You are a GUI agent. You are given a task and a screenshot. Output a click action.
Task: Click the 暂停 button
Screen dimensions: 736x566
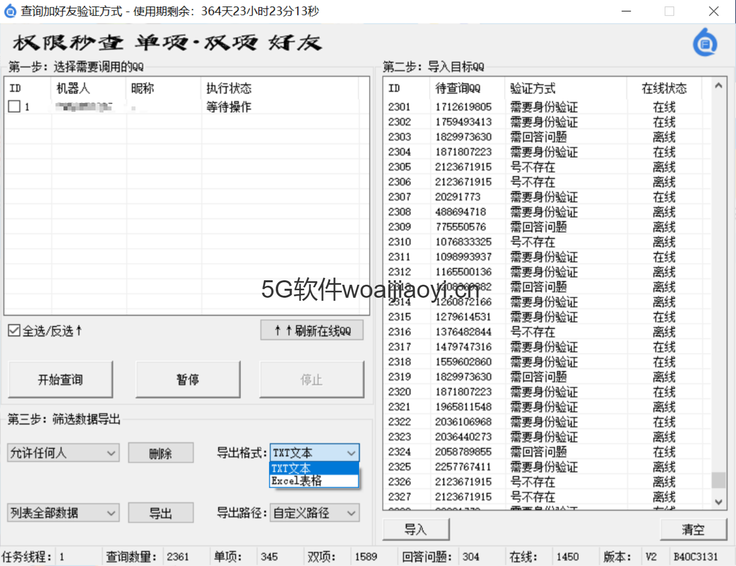pos(187,380)
